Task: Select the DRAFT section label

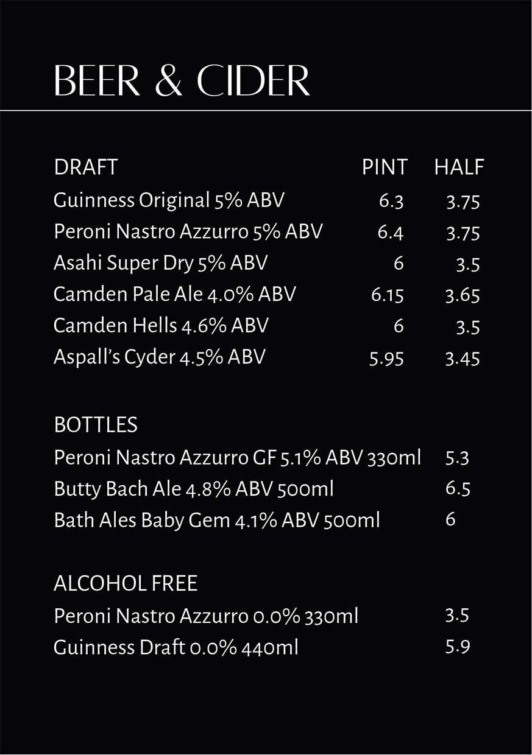Action: [x=85, y=167]
